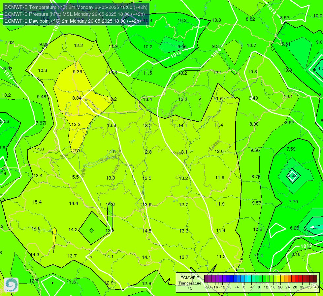Click the legend title ECMWF-E Temperature °C
The height and width of the screenshot is (296, 323).
click(190, 283)
